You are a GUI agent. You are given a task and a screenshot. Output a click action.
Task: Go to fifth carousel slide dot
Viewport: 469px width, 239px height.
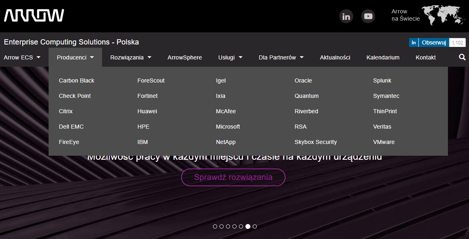(241, 226)
